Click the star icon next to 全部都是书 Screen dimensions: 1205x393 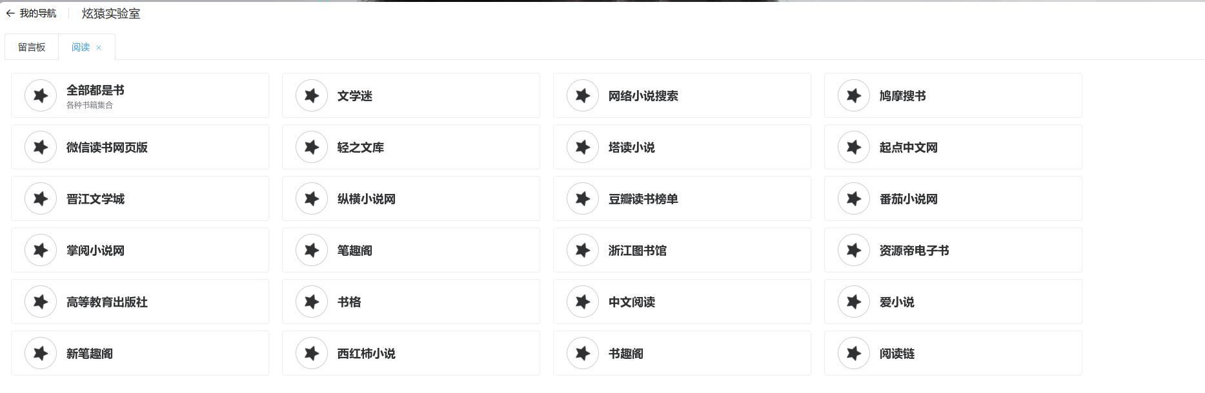(41, 96)
